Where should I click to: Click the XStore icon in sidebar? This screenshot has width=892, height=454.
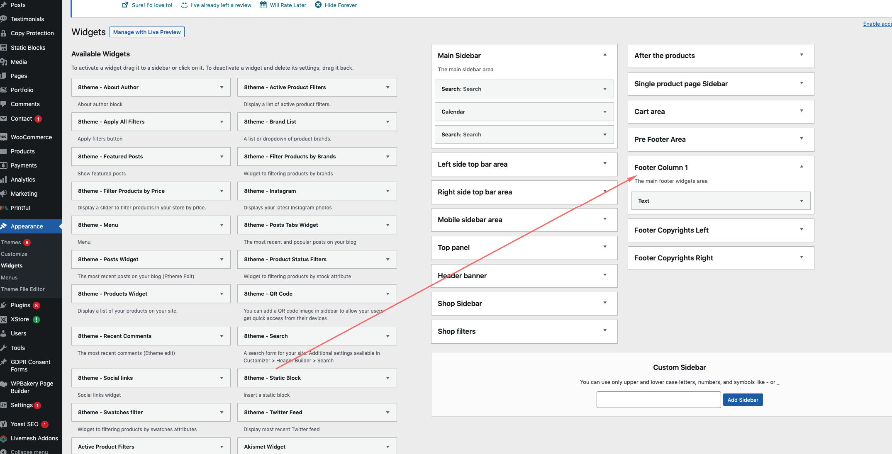[3, 319]
